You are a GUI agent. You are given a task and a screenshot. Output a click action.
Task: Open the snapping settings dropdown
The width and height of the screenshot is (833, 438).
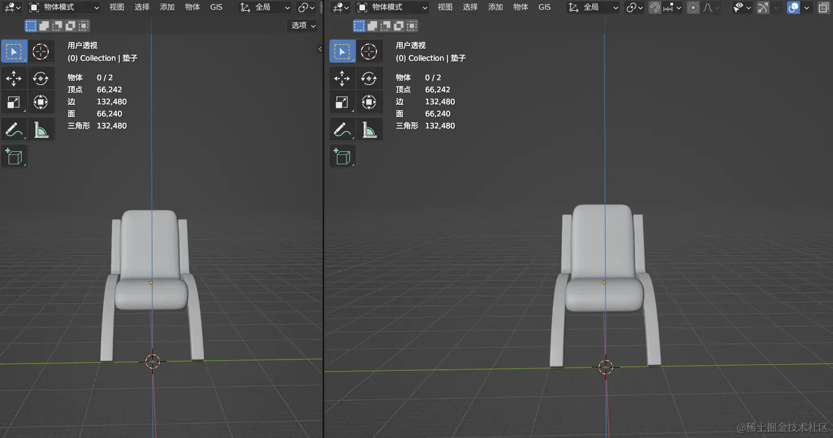[673, 7]
